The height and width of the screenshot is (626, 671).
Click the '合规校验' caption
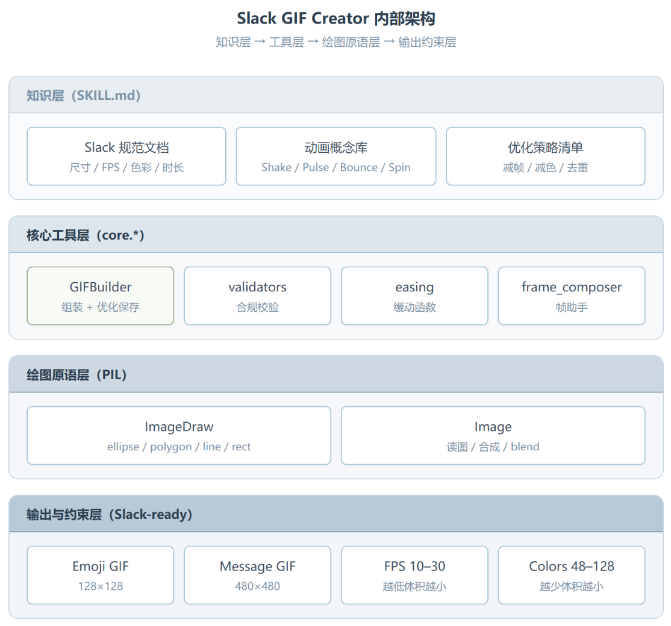(258, 308)
